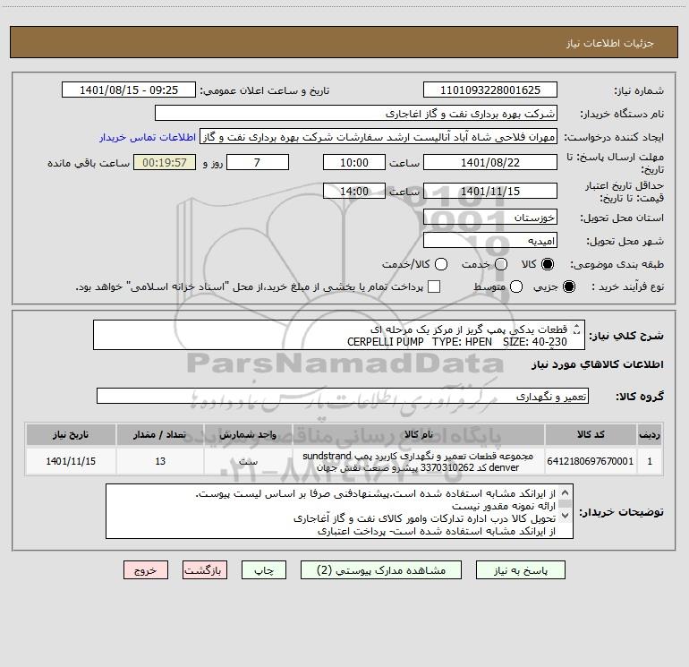
Task: Click the unit cell ست
Action: [248, 461]
